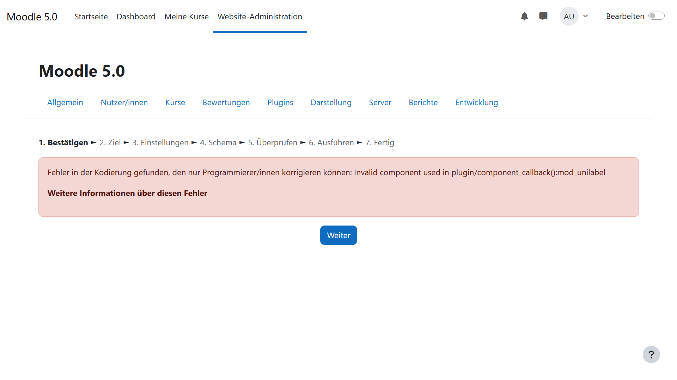Screen dimensions: 677x380
Task: Switch to the Kurse tab
Action: tap(175, 102)
